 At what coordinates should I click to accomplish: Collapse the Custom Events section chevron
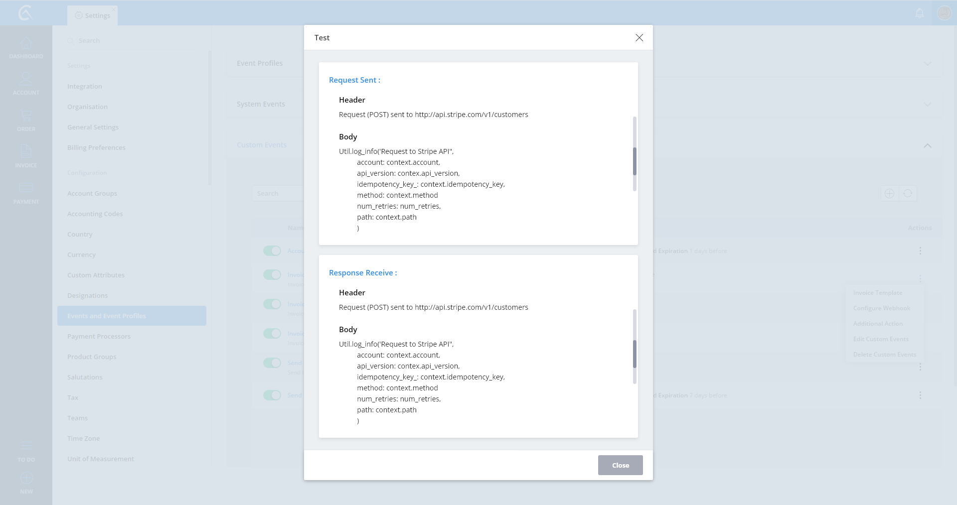point(927,145)
